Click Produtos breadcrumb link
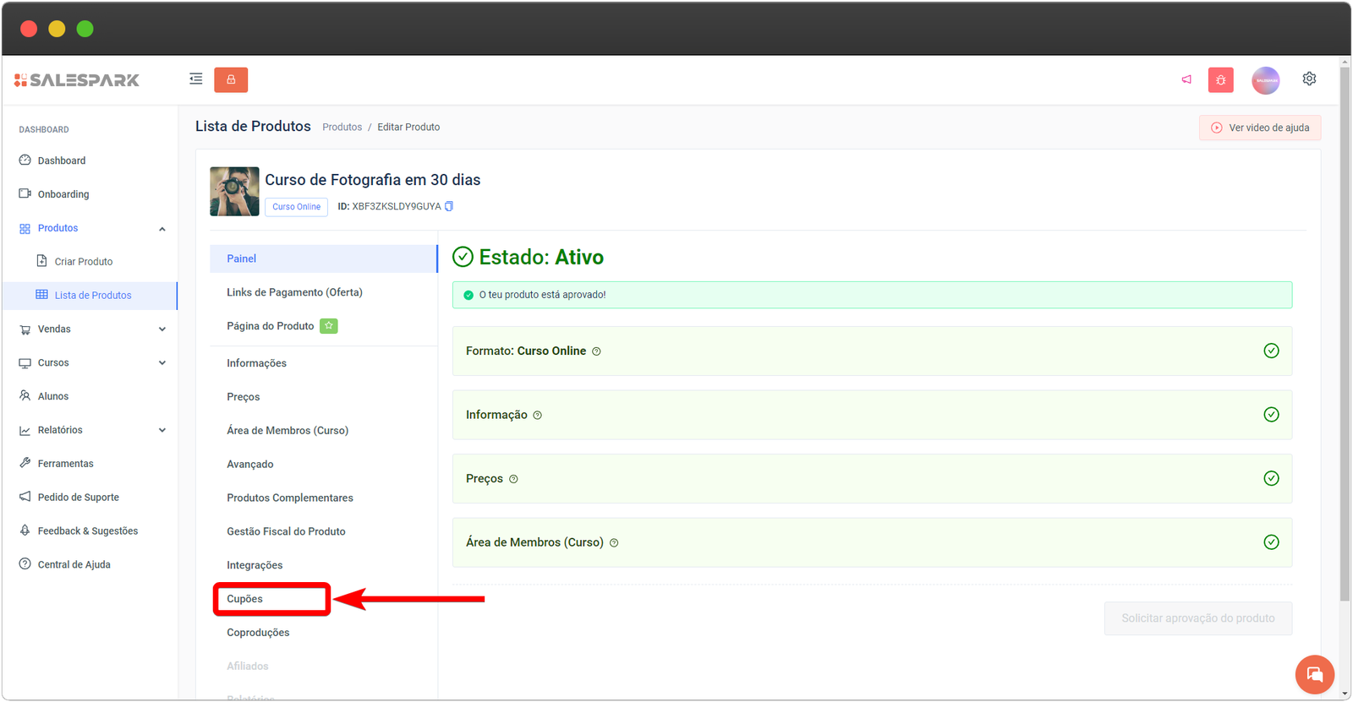Viewport: 1353px width, 702px height. [x=342, y=128]
